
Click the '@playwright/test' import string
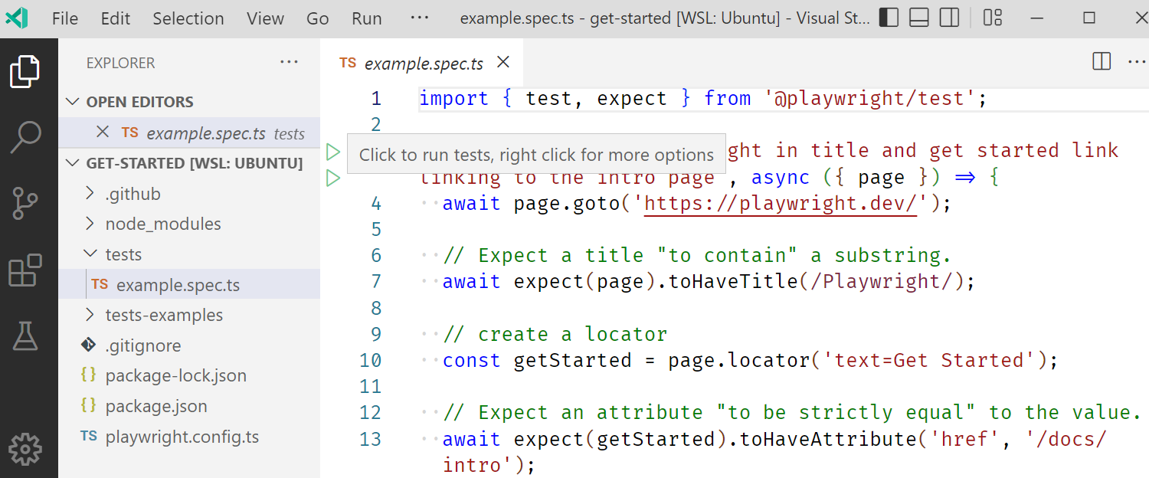[869, 99]
